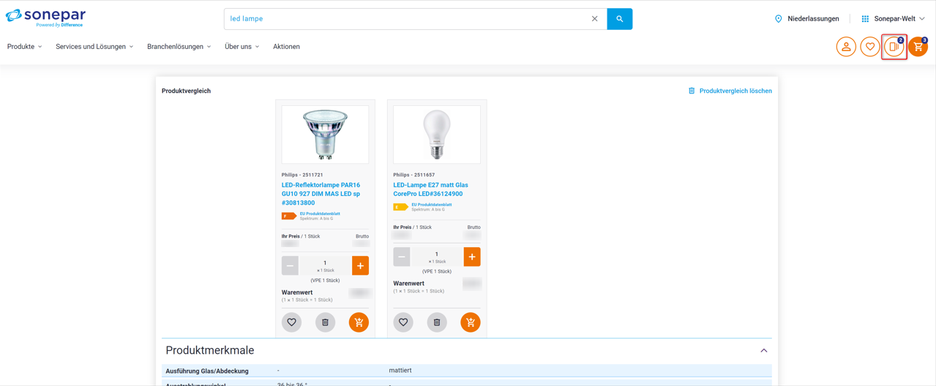Viewport: 936px width, 386px height.
Task: Click the Niederlassungen location pin icon
Action: (778, 19)
